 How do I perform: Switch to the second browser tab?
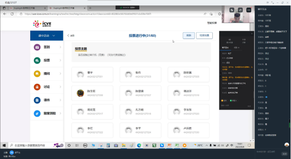click(x=67, y=8)
